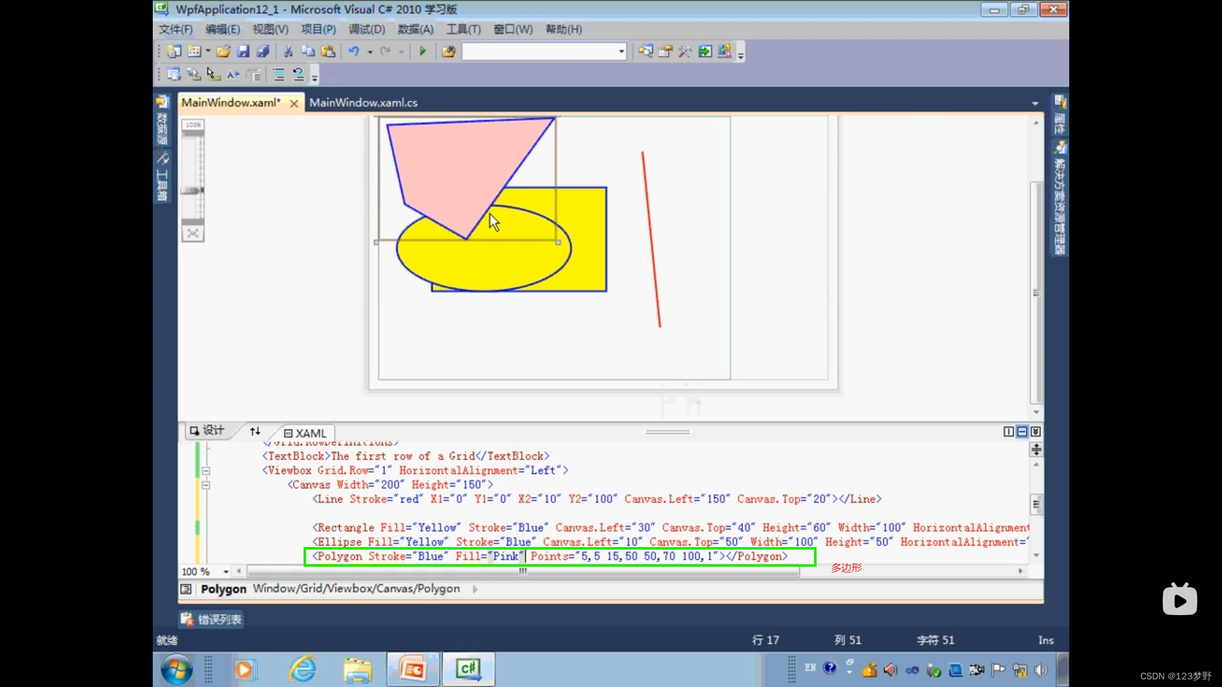
Task: Switch to the MainWindow.xaml.cs tab
Action: 363,102
